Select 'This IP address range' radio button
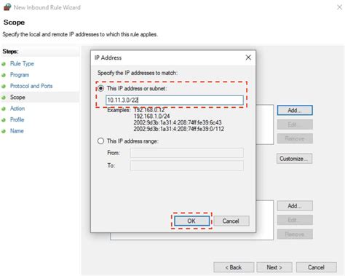This screenshot has height=276, width=345. pos(100,141)
